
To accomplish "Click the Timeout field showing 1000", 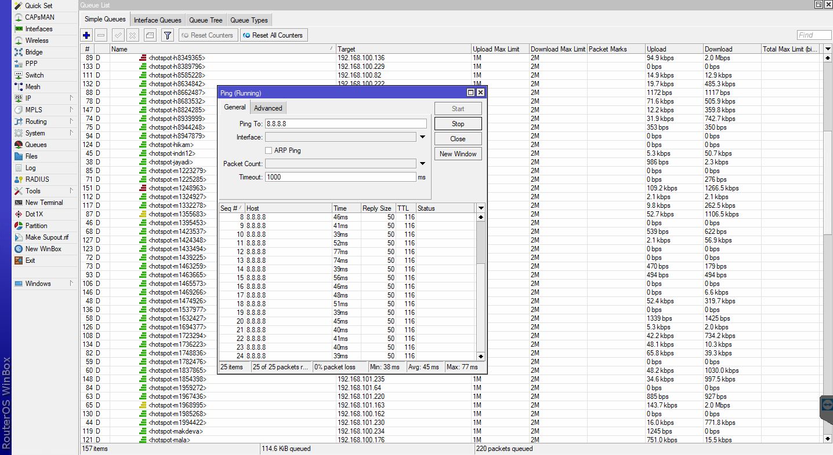I will [x=341, y=177].
